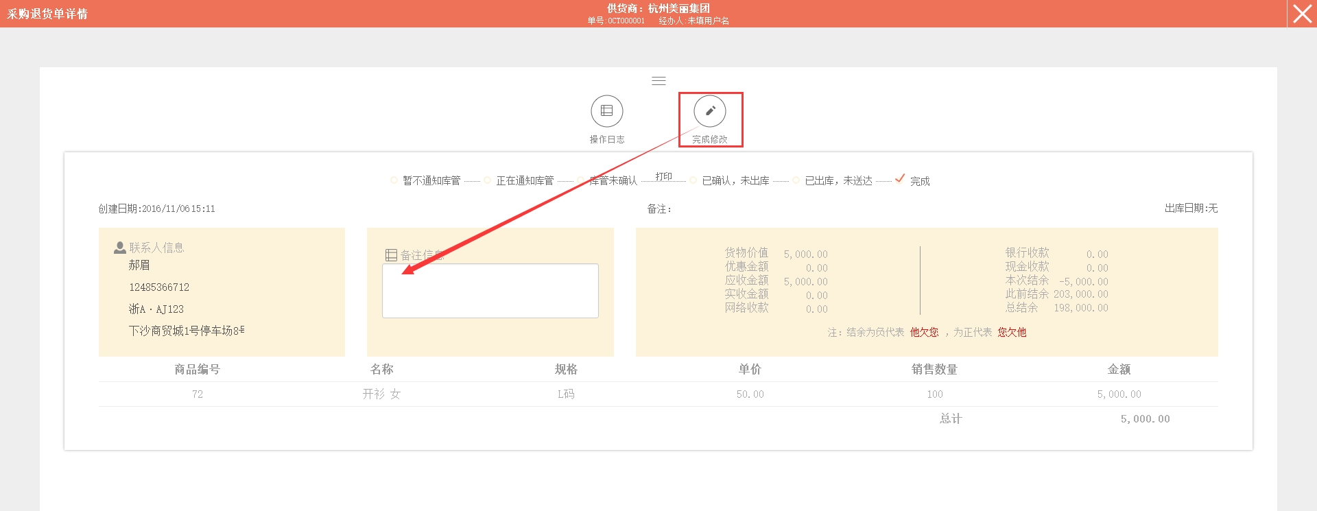Open the 操作日志 operation log icon
Image resolution: width=1317 pixels, height=511 pixels.
(x=606, y=111)
